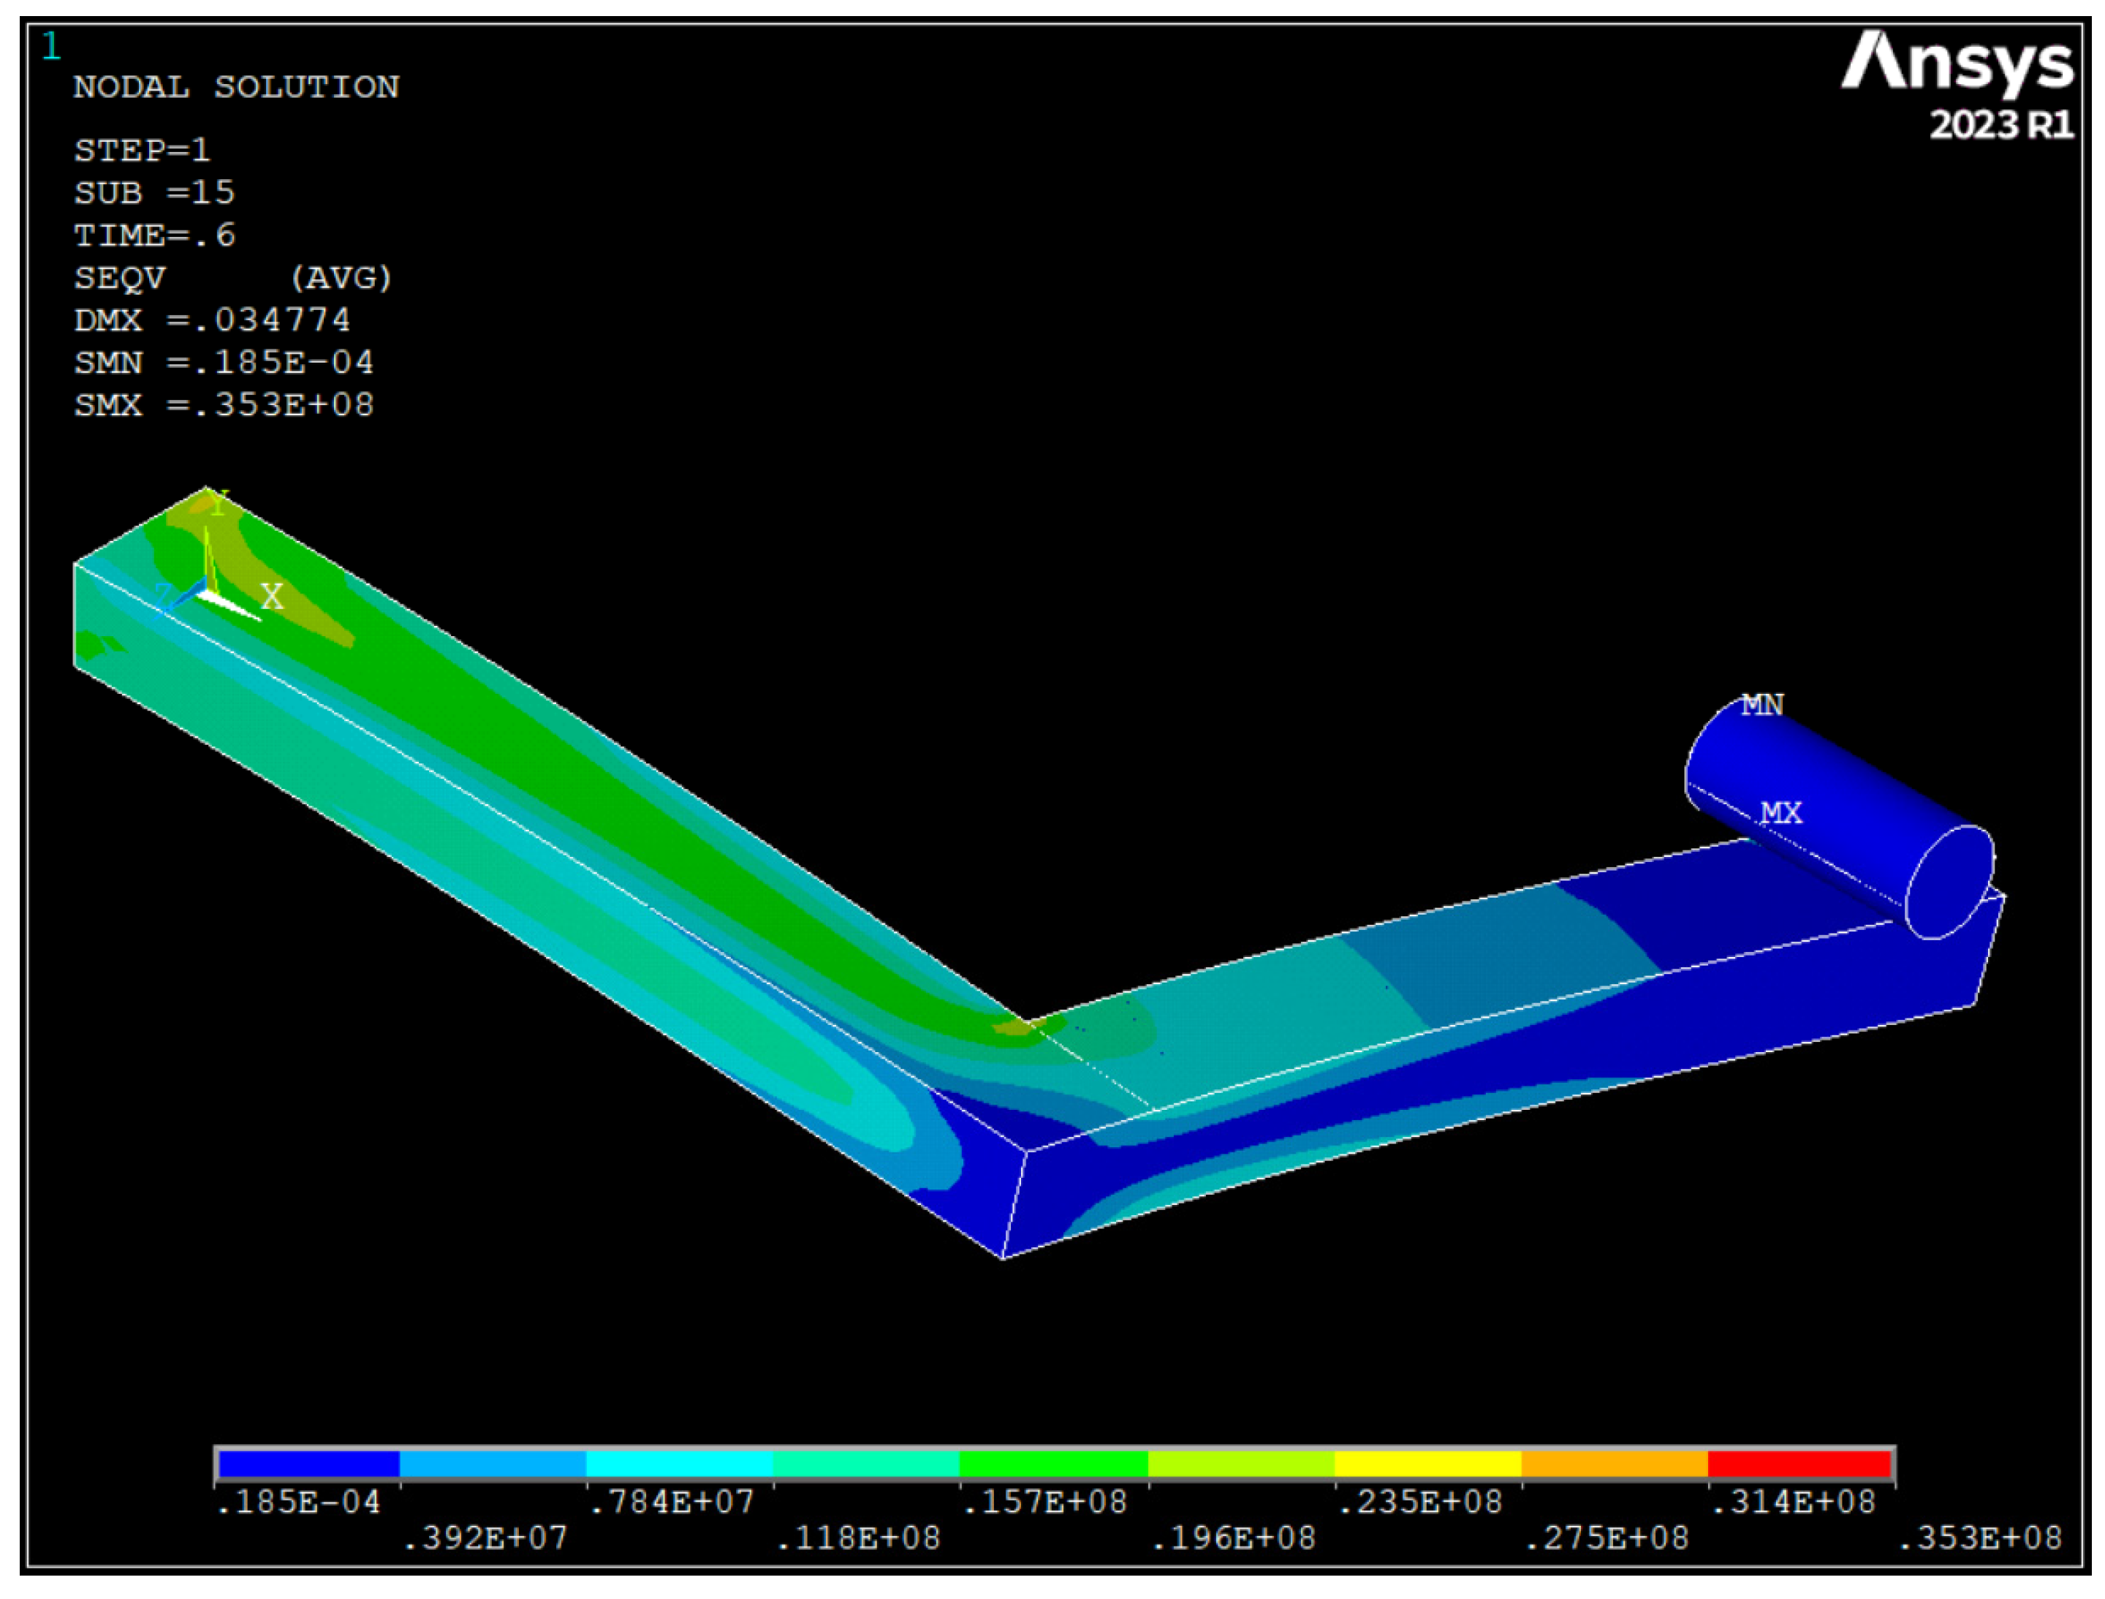Click the Ansys logo
Screen dimensions: 2105x1599
click(x=1956, y=64)
